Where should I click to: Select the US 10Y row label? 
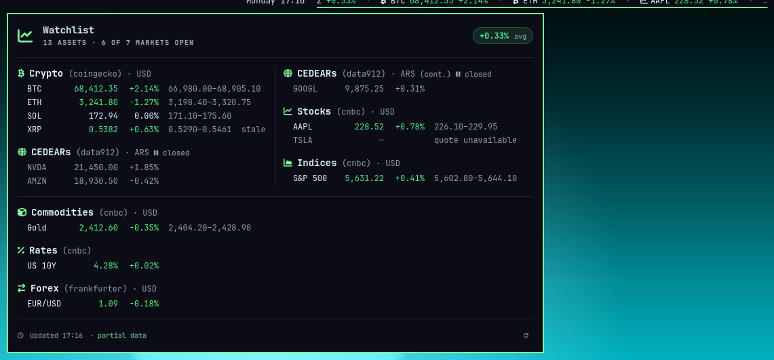tap(42, 266)
